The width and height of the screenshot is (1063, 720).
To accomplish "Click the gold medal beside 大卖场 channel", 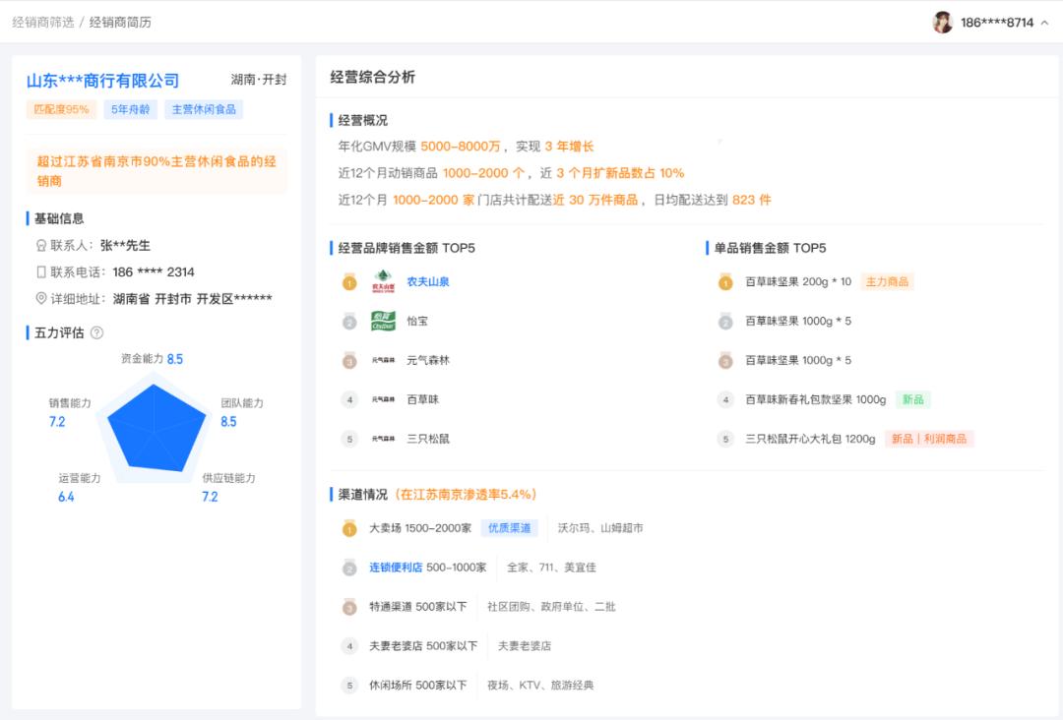I will pyautogui.click(x=348, y=527).
